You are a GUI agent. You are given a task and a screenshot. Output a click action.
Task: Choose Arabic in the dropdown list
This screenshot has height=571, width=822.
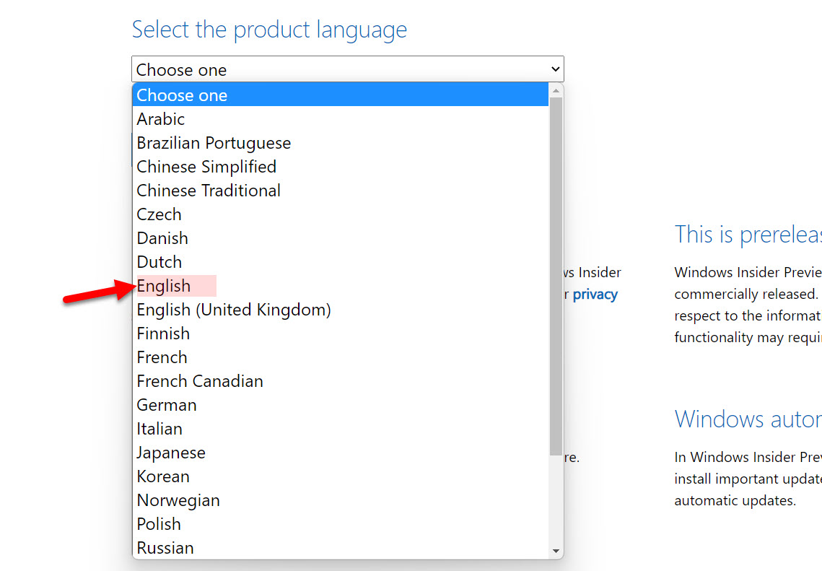pyautogui.click(x=161, y=119)
